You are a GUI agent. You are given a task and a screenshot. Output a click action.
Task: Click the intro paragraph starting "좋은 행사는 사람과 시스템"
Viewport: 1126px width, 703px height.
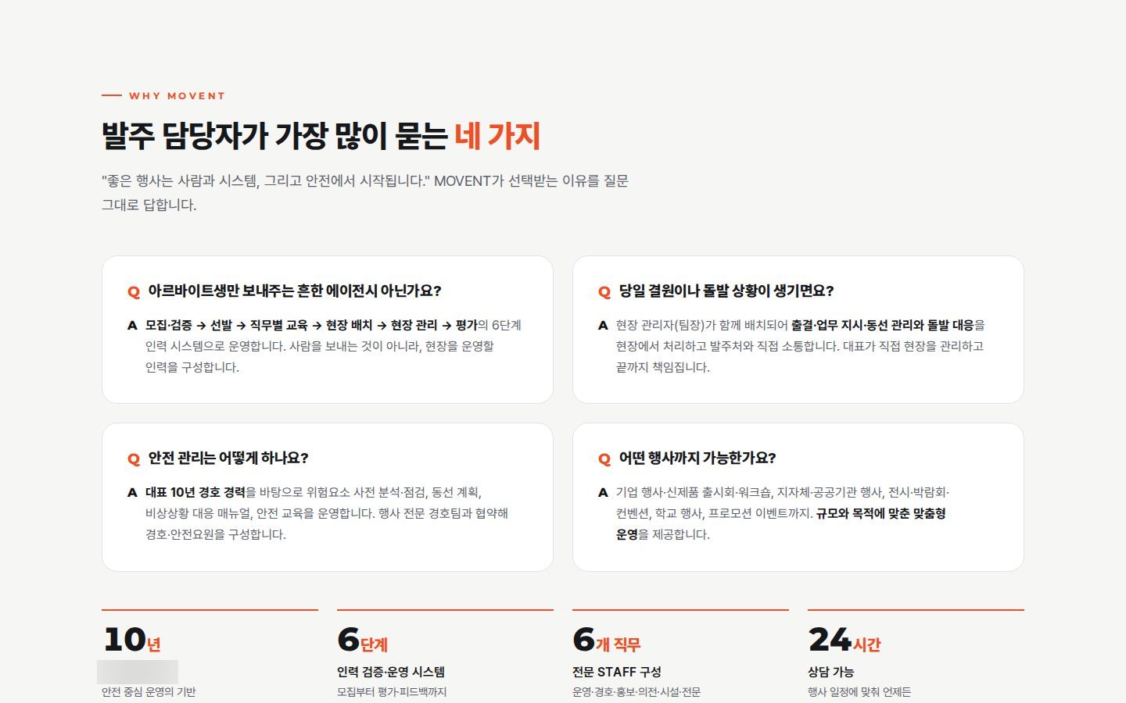click(365, 193)
